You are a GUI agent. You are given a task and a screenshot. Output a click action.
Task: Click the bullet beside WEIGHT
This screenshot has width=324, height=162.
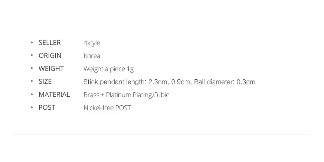[32, 68]
